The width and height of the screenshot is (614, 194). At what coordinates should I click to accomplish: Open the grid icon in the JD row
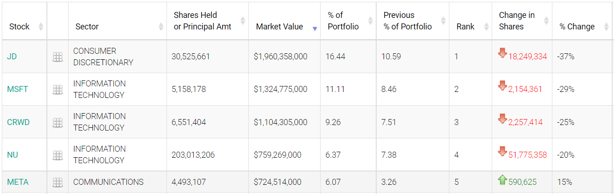pyautogui.click(x=57, y=57)
